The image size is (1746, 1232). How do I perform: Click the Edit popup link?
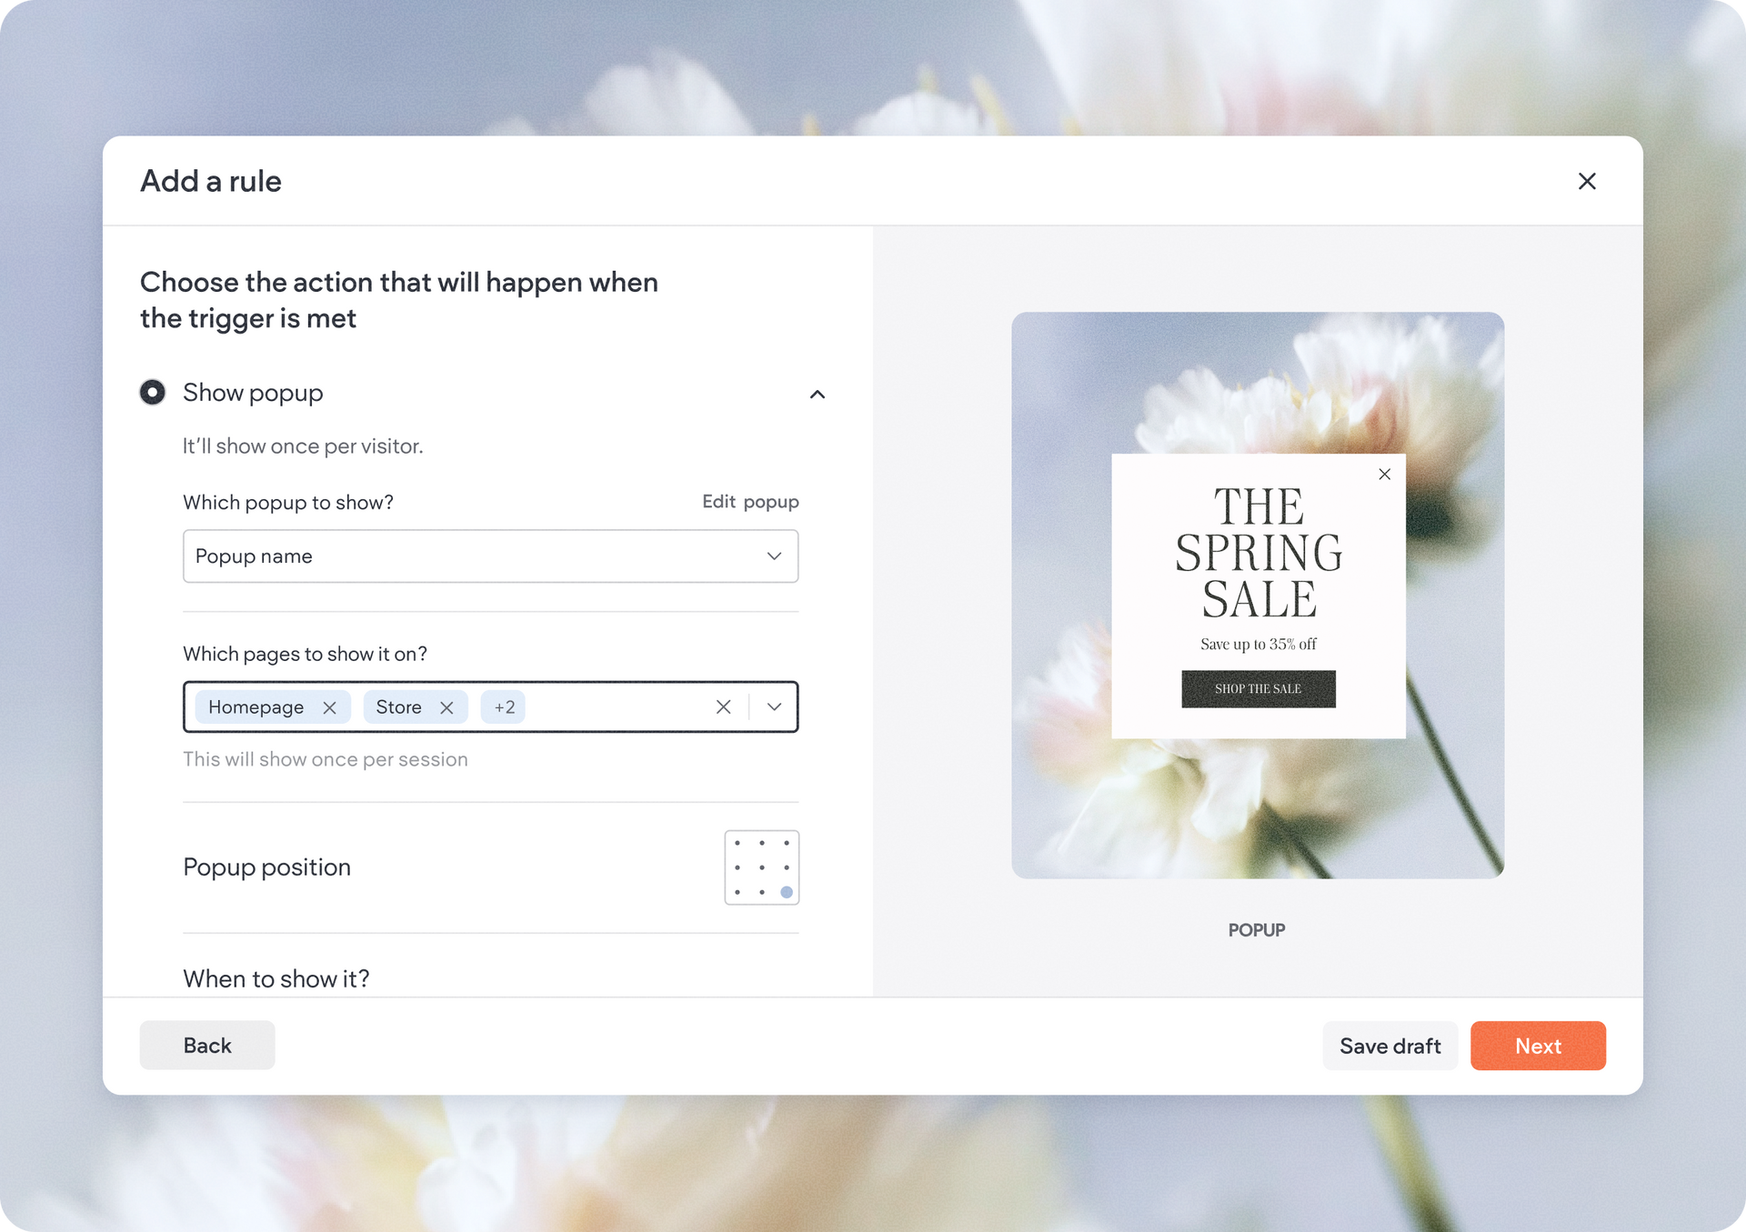(750, 502)
